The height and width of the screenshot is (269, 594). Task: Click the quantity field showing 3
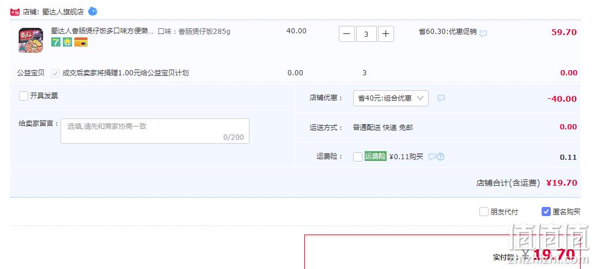tap(366, 34)
